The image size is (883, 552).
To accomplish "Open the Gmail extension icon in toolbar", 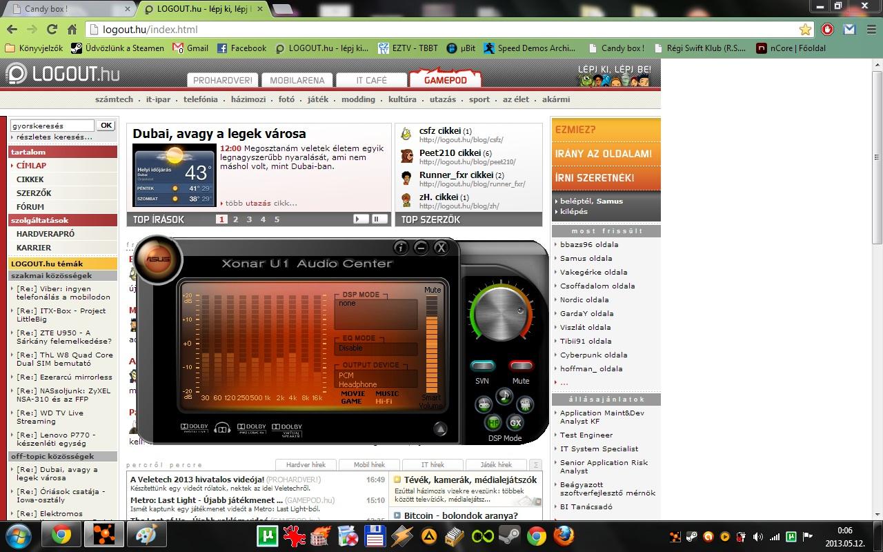I will click(x=849, y=29).
